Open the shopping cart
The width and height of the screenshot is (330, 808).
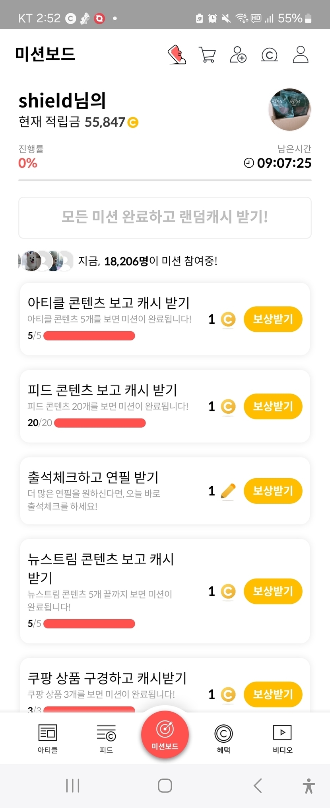point(207,55)
